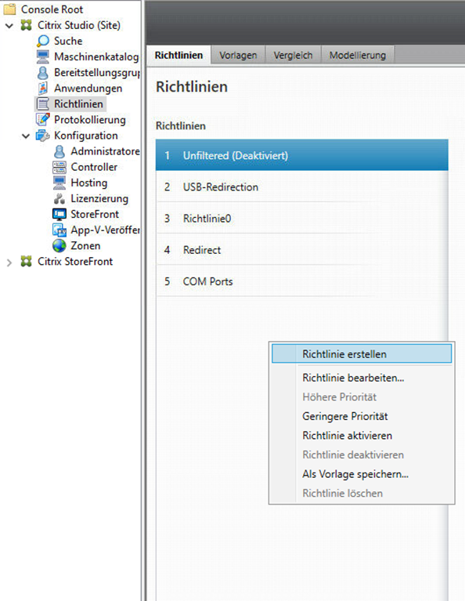465x601 pixels.
Task: Select the USB-Redirection policy row
Action: (x=302, y=187)
